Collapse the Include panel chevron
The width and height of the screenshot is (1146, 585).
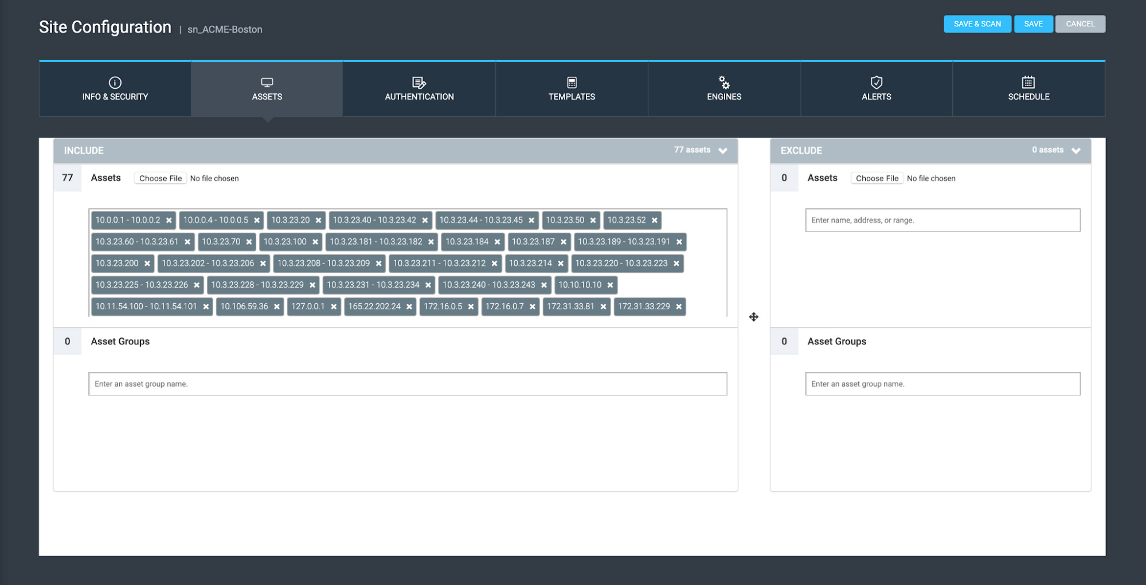[x=723, y=151]
